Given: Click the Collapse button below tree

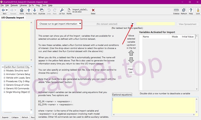Looking at the screenshot, I should [15, 117].
